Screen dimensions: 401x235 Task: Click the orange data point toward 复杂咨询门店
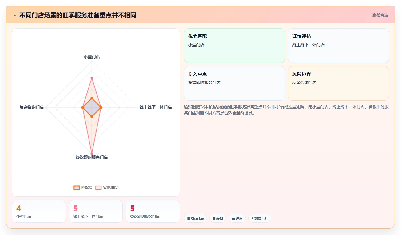click(x=82, y=107)
